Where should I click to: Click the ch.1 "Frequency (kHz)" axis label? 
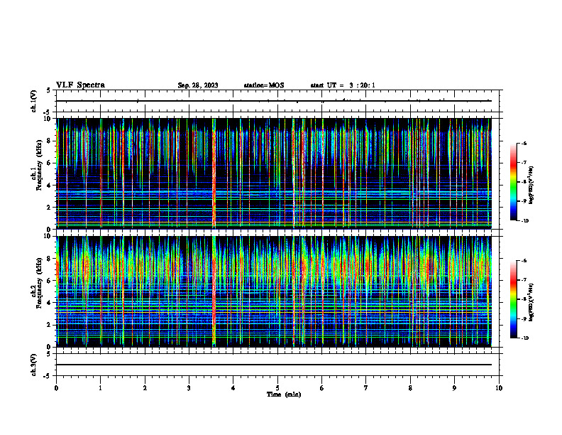pos(39,166)
